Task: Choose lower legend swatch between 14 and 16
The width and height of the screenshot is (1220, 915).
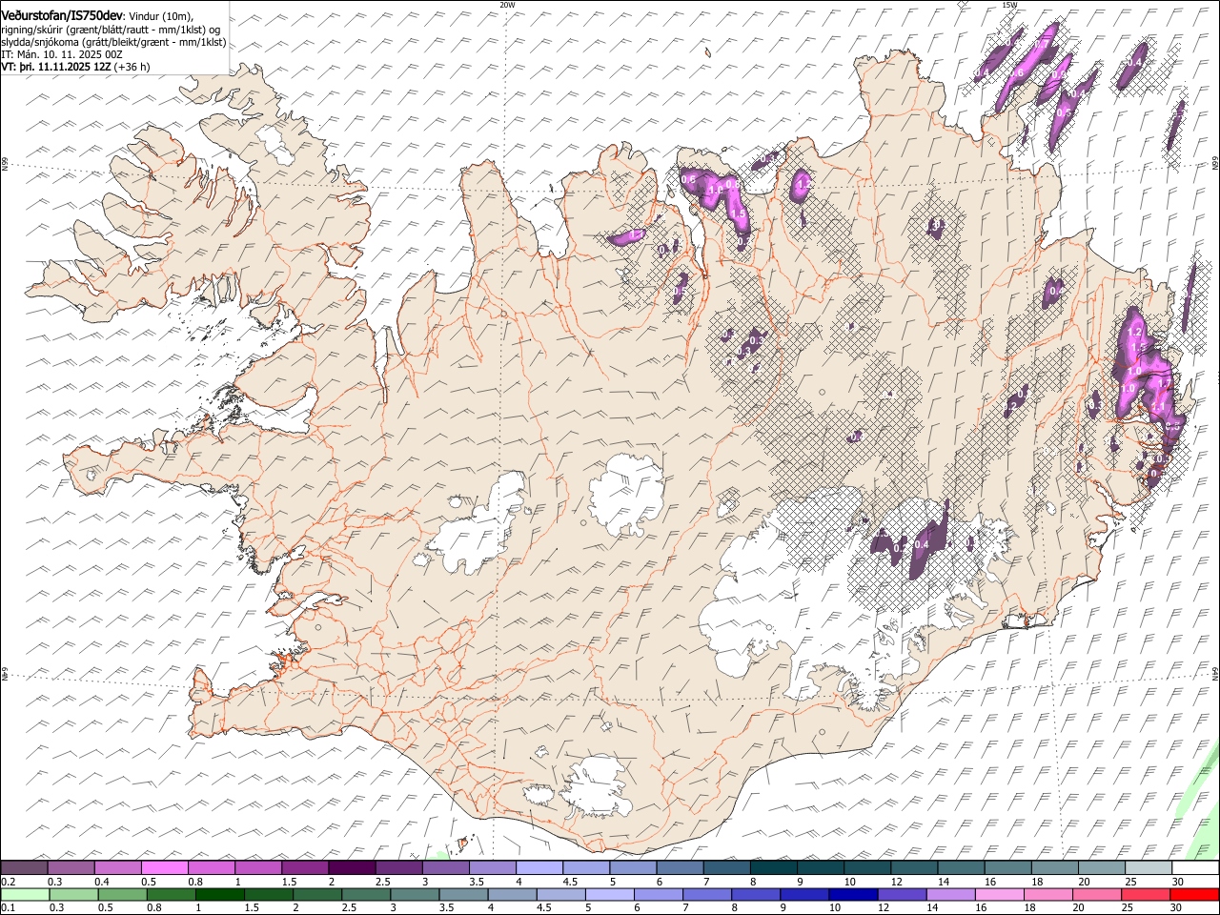Action: [x=950, y=894]
